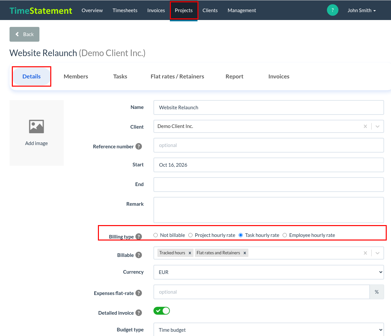Open the Reference number help tooltip icon

tap(139, 146)
